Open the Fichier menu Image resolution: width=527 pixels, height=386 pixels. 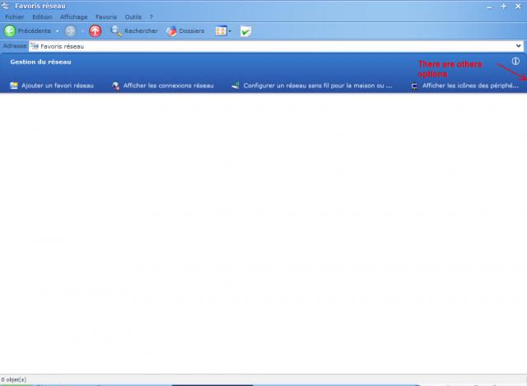[15, 16]
